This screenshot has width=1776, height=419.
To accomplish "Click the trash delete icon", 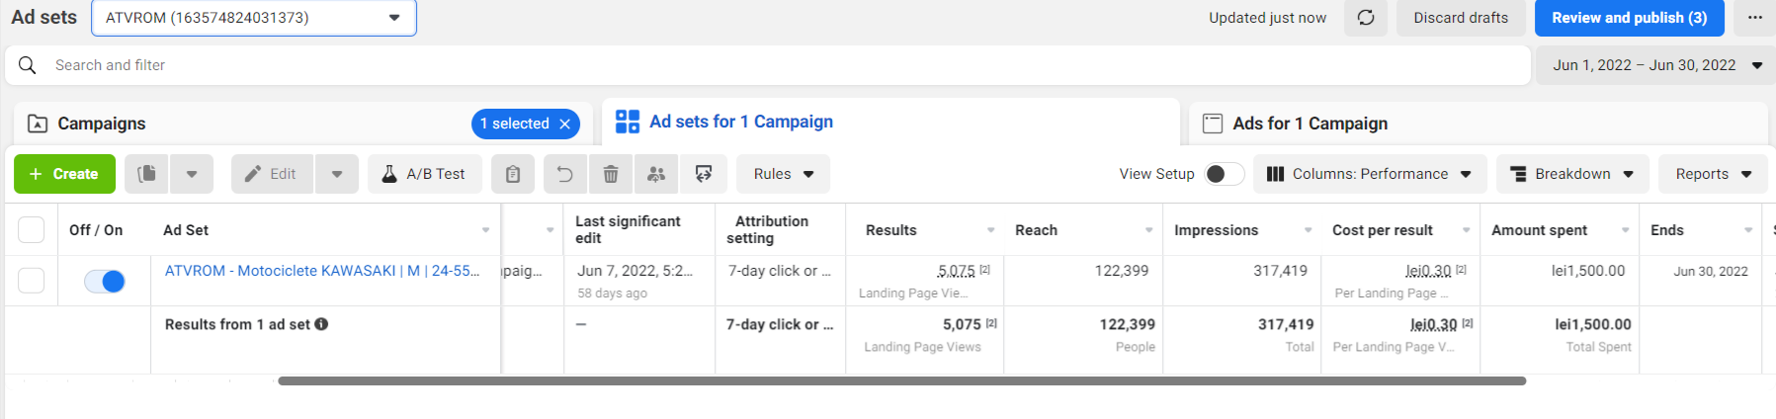I will [x=611, y=174].
